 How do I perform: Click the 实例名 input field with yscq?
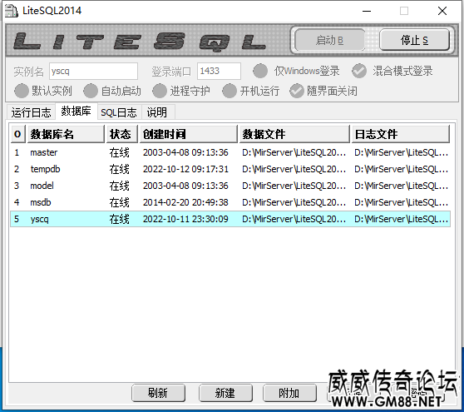[x=93, y=71]
